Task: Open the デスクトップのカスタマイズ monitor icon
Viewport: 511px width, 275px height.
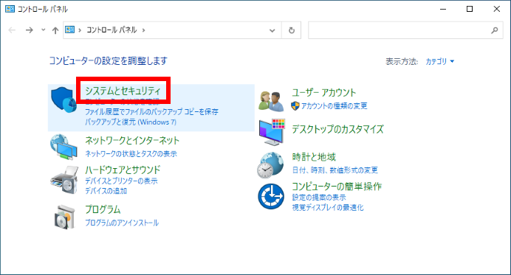Action: click(x=272, y=132)
